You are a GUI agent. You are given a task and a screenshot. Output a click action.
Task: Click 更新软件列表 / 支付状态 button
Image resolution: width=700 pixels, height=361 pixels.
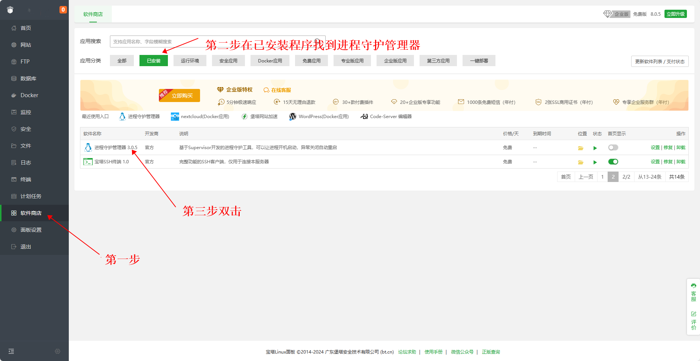click(660, 61)
